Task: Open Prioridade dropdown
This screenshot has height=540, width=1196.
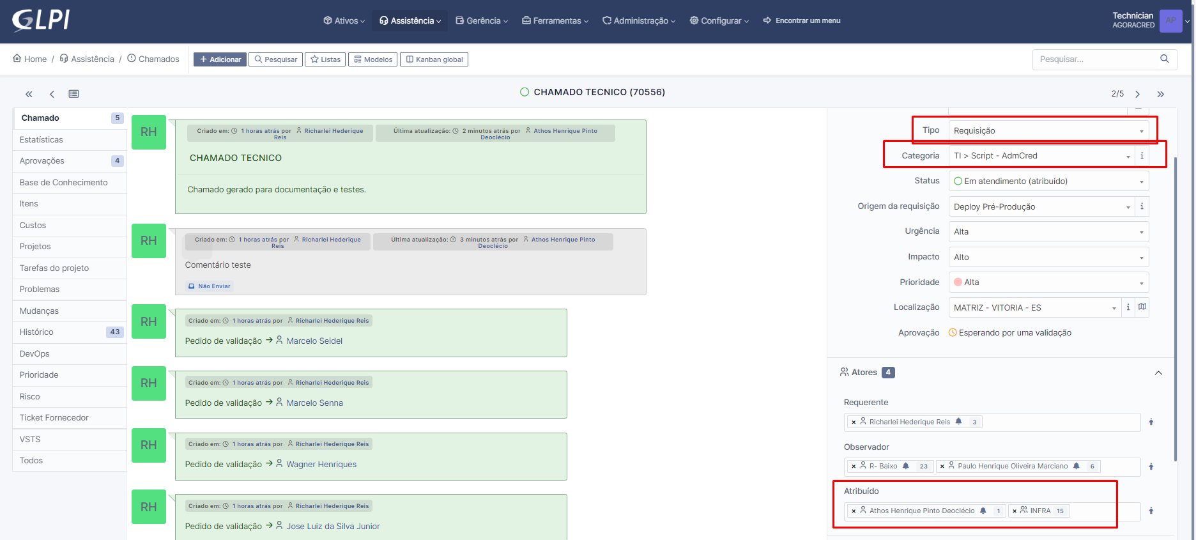Action: coord(1048,282)
